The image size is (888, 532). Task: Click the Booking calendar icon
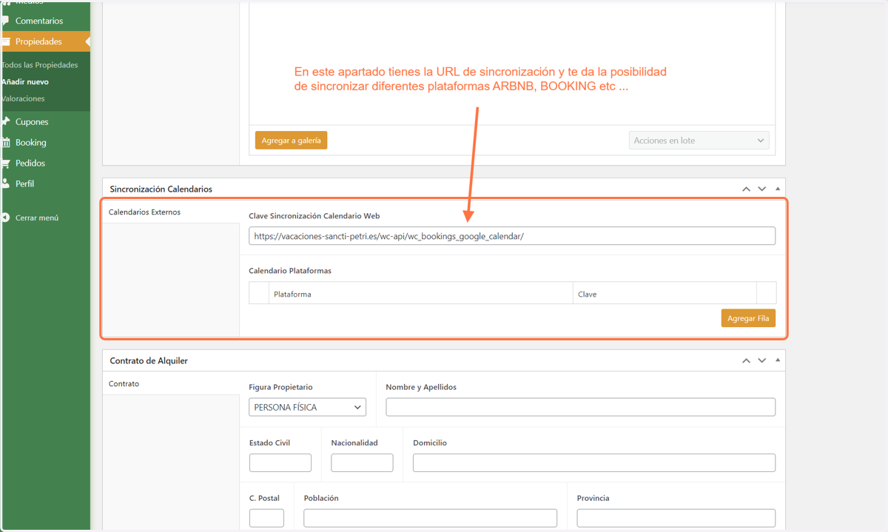click(x=5, y=142)
